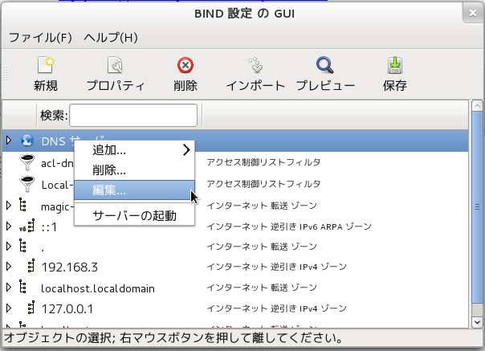
Task: Select the ::1 row text
Action: 49,227
